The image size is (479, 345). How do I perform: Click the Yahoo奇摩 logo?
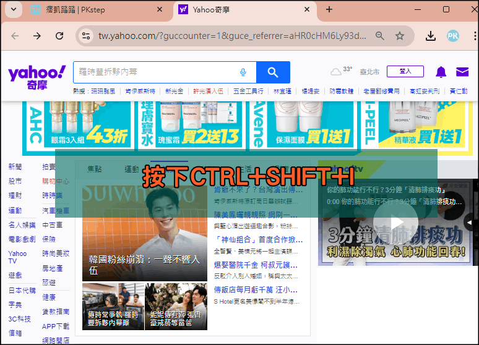(x=37, y=76)
